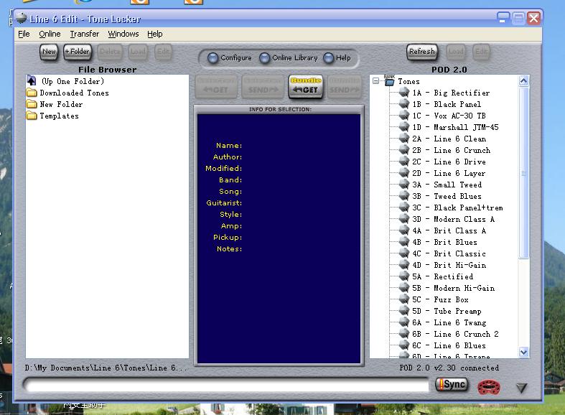Toggle the Online Library radio light
This screenshot has width=565, height=415.
pos(264,58)
